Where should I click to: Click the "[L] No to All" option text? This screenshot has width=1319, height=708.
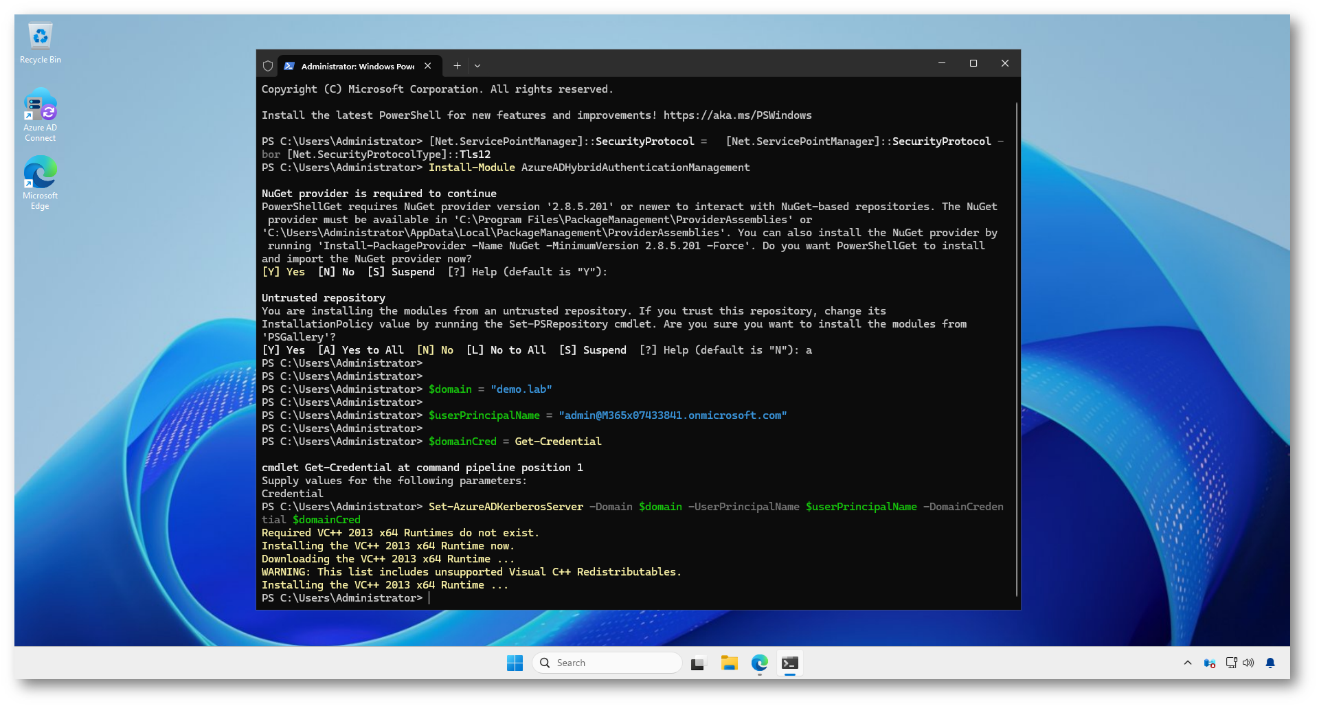pyautogui.click(x=506, y=350)
